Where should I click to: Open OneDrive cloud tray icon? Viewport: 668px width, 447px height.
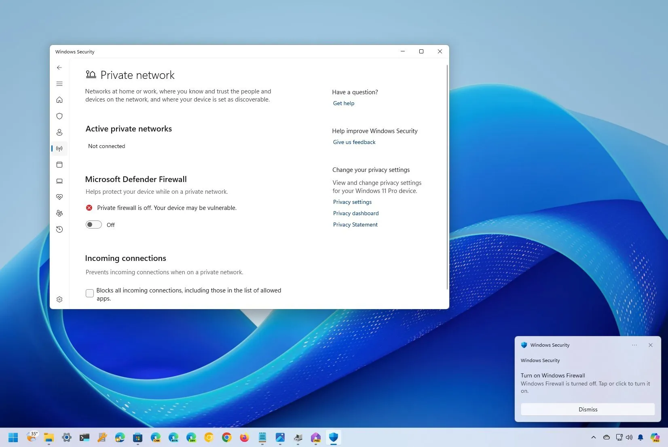point(607,437)
